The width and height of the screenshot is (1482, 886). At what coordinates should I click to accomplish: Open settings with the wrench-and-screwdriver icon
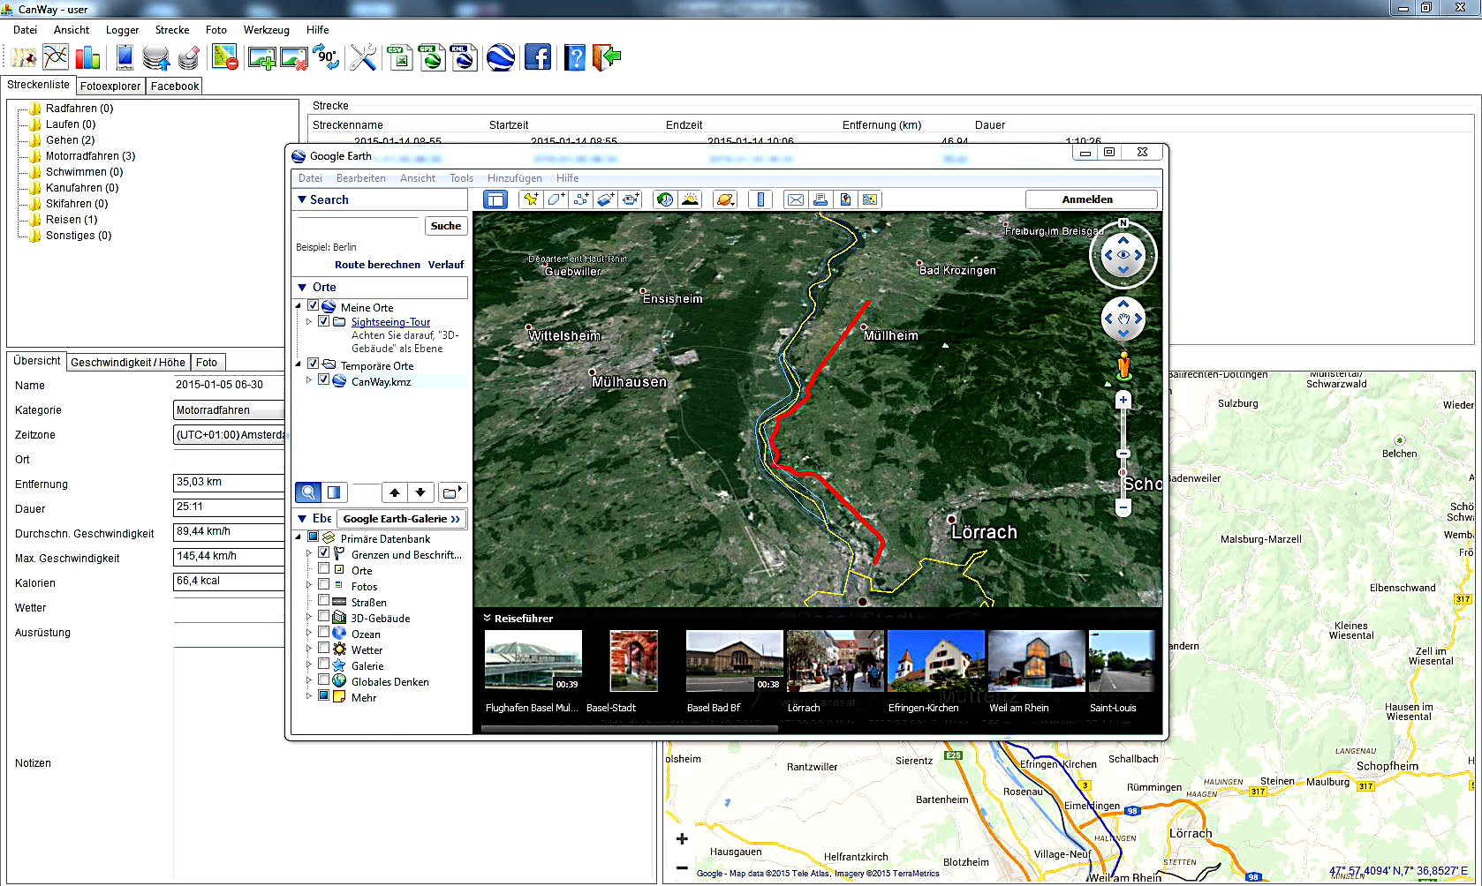pyautogui.click(x=363, y=58)
